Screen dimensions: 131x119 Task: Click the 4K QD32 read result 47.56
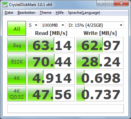[x=51, y=94]
